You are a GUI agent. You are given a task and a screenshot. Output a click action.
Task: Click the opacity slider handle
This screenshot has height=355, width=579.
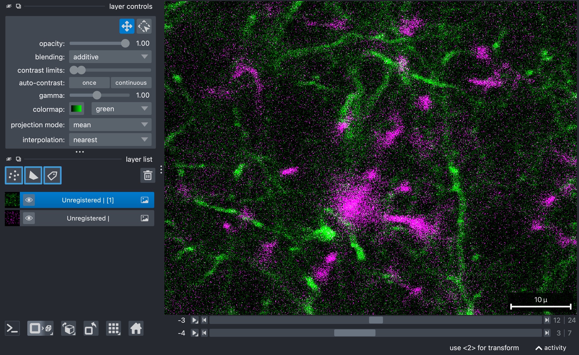coord(125,43)
